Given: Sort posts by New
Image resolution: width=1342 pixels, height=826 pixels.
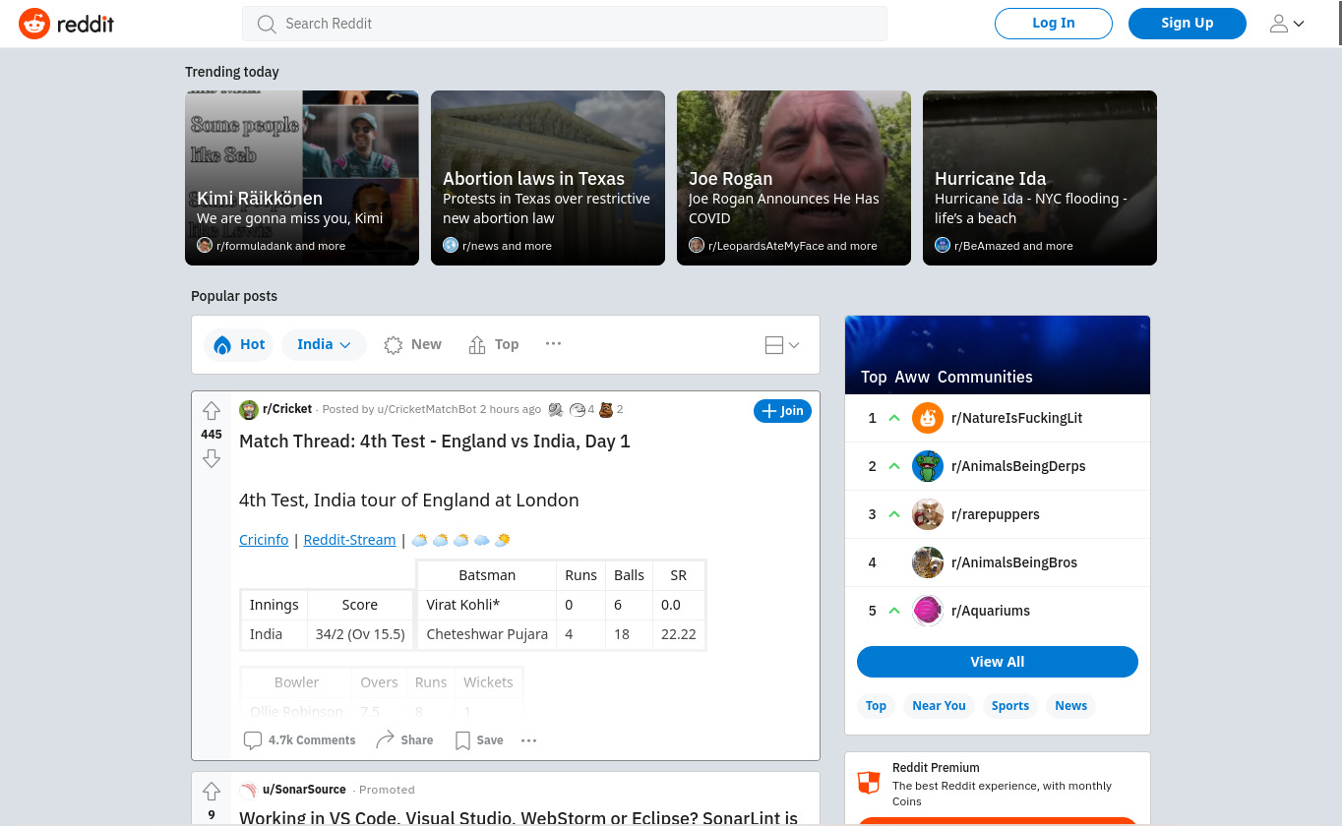Looking at the screenshot, I should click(x=412, y=345).
